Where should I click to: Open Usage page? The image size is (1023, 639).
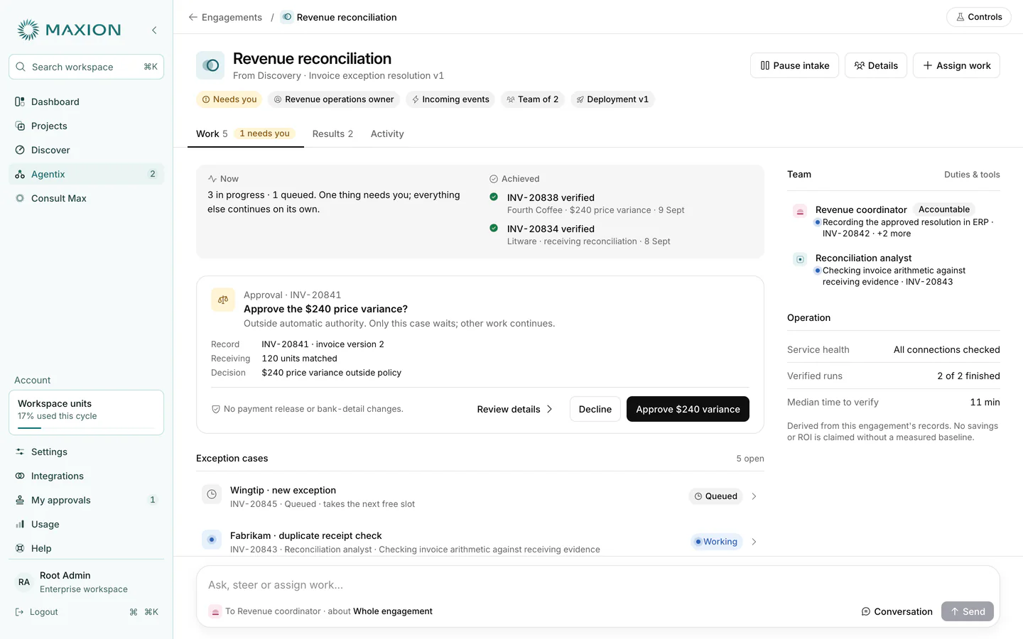pyautogui.click(x=86, y=524)
